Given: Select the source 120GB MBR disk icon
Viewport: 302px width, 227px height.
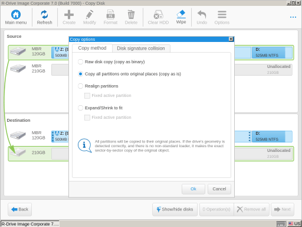Looking at the screenshot, I should pos(18,51).
